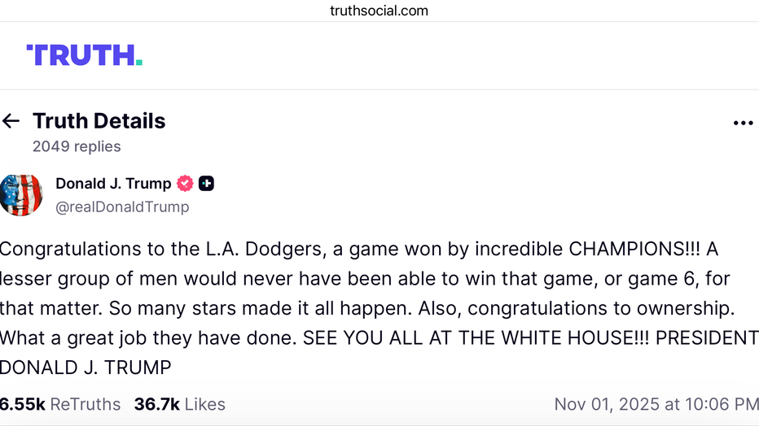Open the @realDonaldTrump handle link
The height and width of the screenshot is (426, 759).
click(x=122, y=207)
